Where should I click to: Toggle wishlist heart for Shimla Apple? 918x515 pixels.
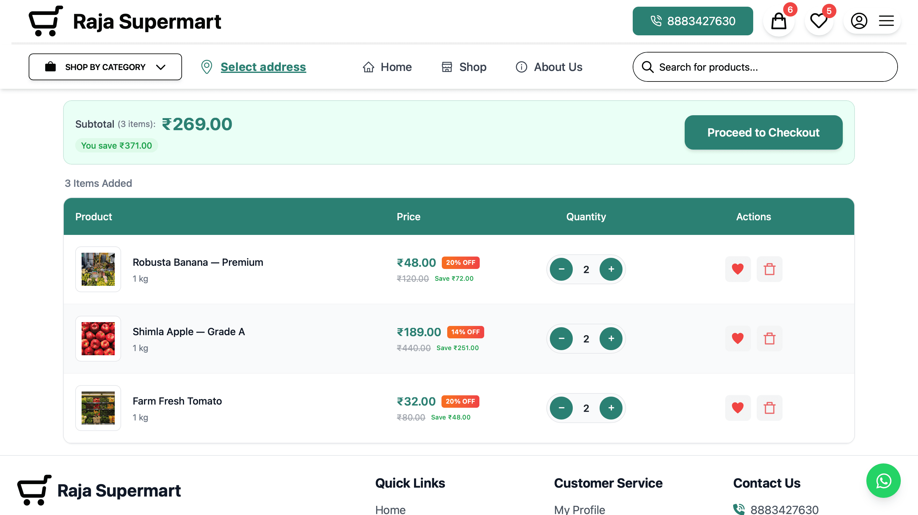(x=738, y=338)
